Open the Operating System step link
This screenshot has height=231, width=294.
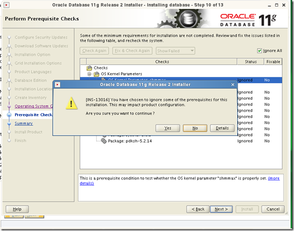coord(34,106)
